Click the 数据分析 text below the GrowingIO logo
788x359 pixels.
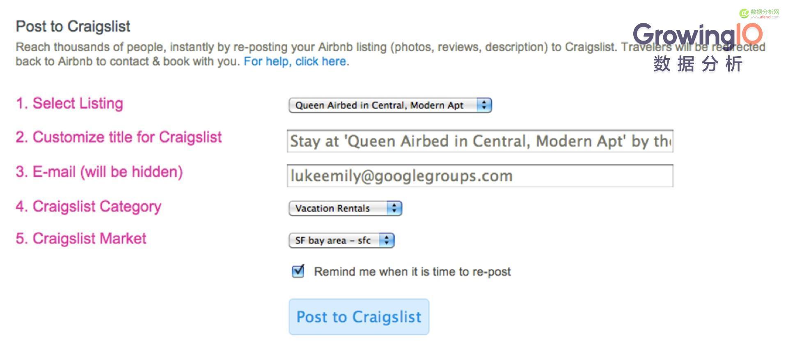698,64
